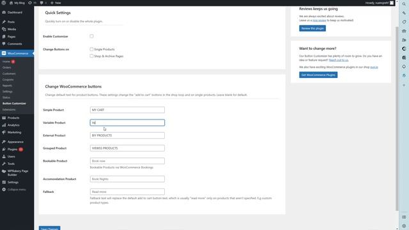Click browser sidebar Outlook icon

pos(404,57)
